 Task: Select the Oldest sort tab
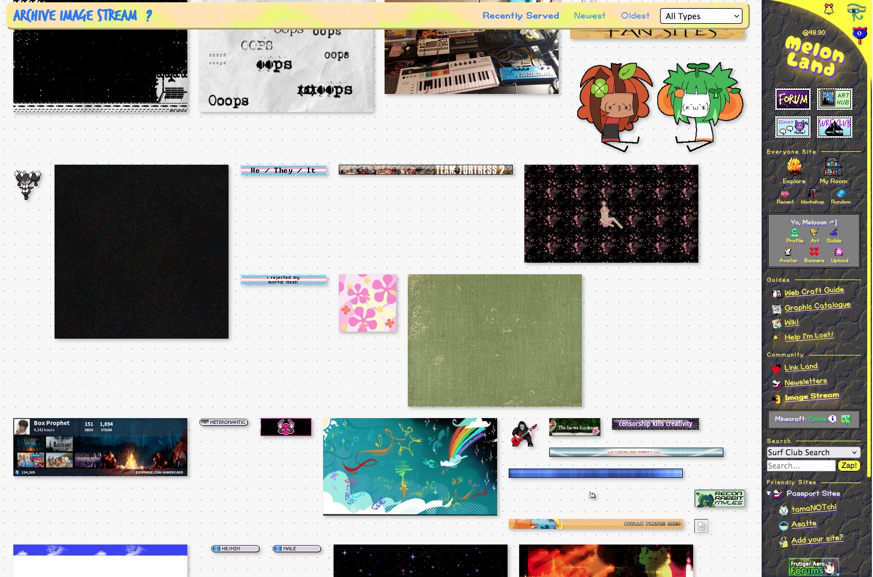tap(635, 16)
